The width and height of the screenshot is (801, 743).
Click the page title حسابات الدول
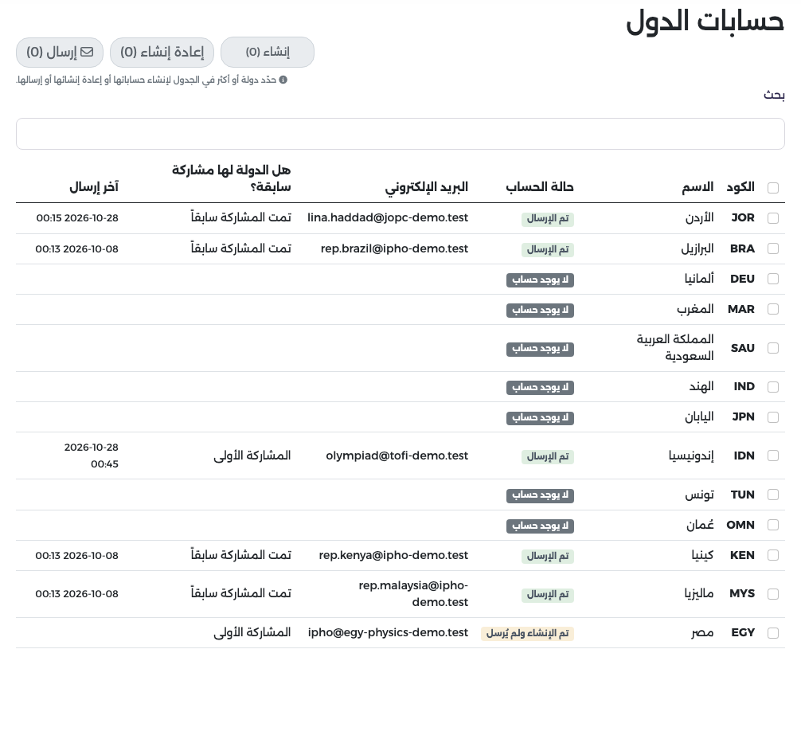[705, 22]
